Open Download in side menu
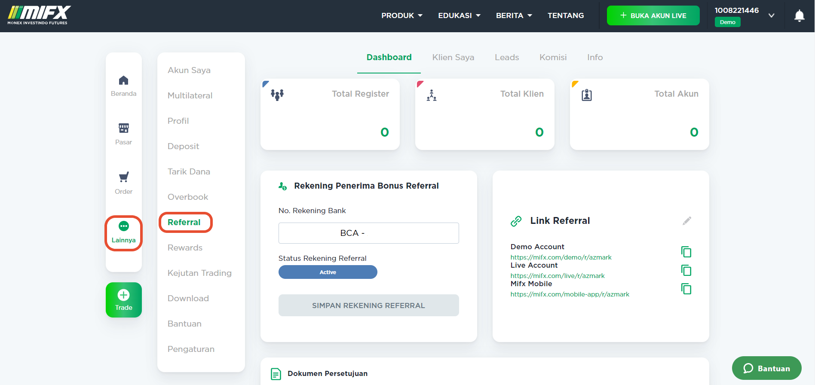The width and height of the screenshot is (815, 385). click(x=188, y=298)
